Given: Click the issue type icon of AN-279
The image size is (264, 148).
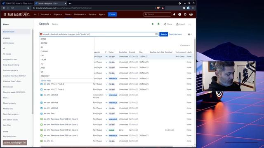Looking at the screenshot, I should pyautogui.click(x=41, y=95).
